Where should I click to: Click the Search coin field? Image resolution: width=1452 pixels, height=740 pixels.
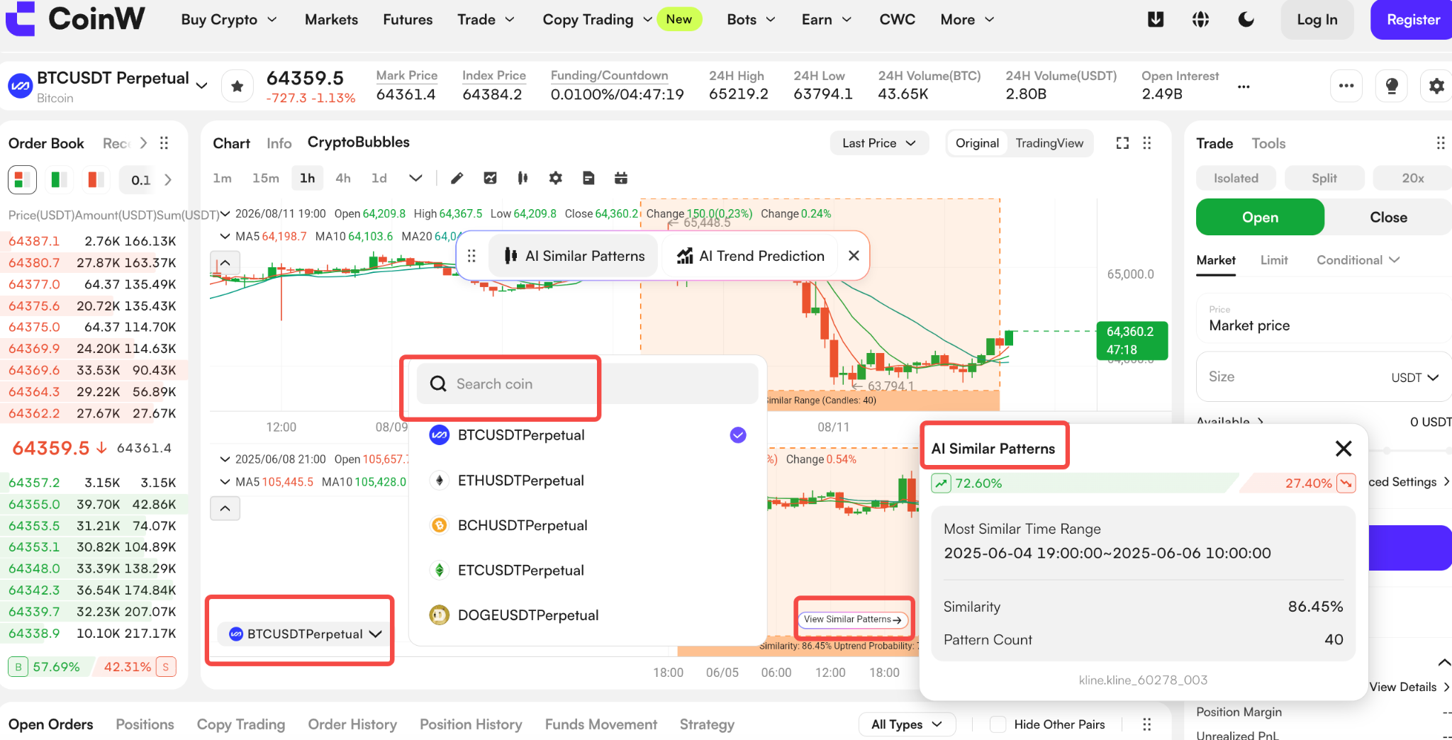(587, 383)
